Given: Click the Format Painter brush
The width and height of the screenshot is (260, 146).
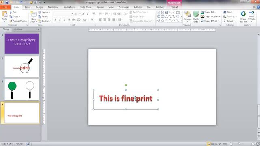Looking at the screenshot, I should pyautogui.click(x=11, y=21).
